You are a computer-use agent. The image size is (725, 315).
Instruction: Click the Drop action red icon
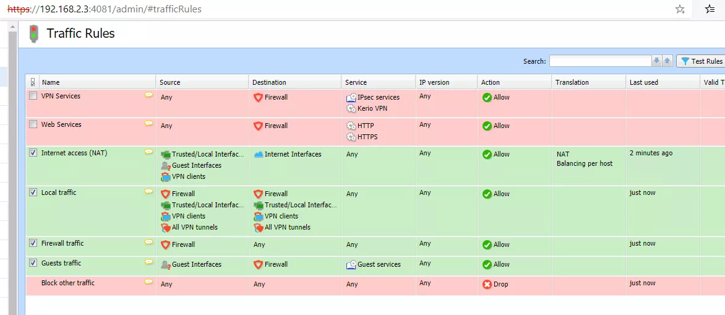click(x=487, y=284)
